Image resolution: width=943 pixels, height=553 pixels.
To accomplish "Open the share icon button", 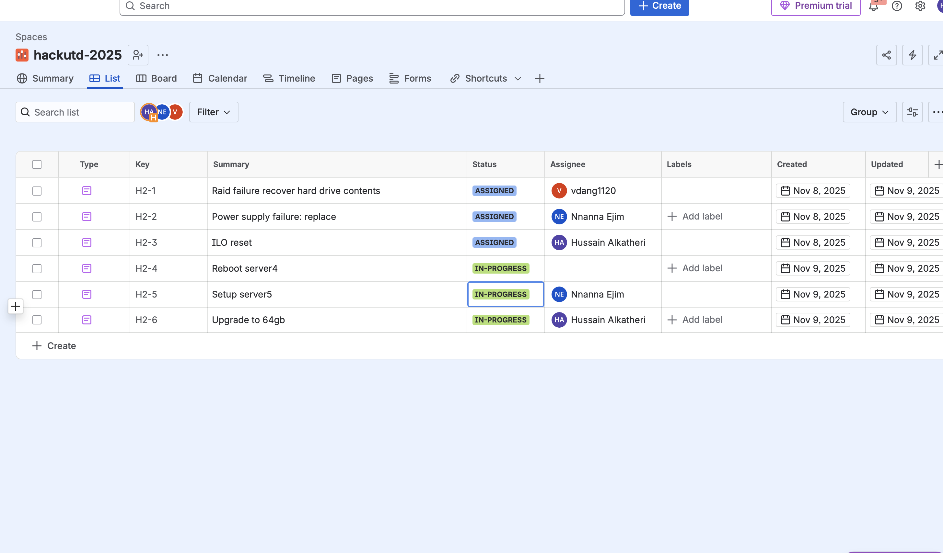I will pyautogui.click(x=886, y=55).
